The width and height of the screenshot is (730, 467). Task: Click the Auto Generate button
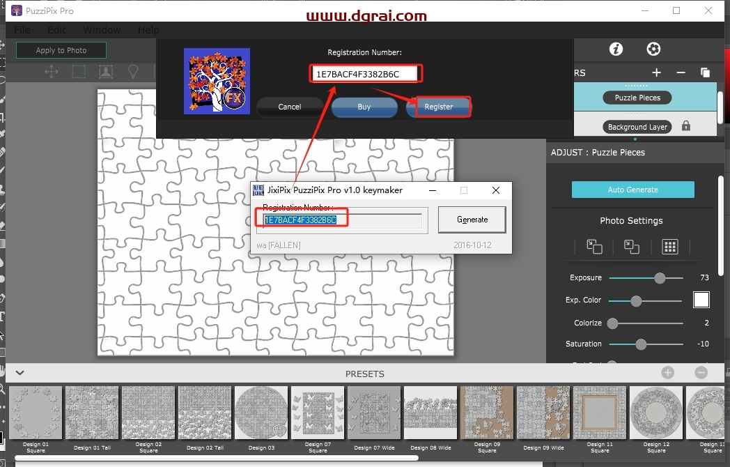(x=632, y=190)
